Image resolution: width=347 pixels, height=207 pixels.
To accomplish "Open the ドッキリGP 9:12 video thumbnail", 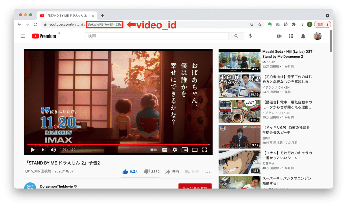I will [239, 137].
